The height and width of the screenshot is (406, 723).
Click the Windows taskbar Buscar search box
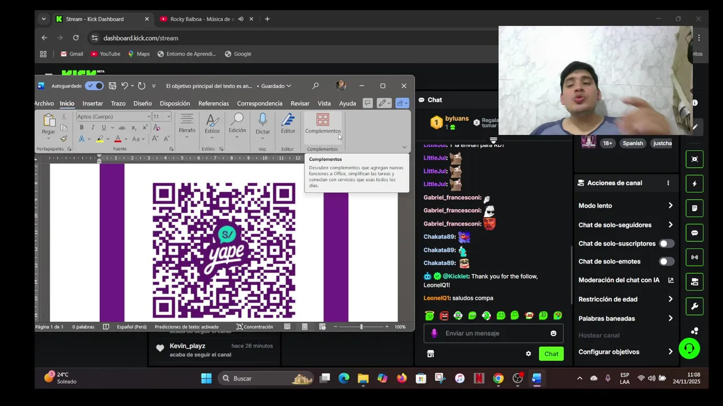click(x=265, y=378)
